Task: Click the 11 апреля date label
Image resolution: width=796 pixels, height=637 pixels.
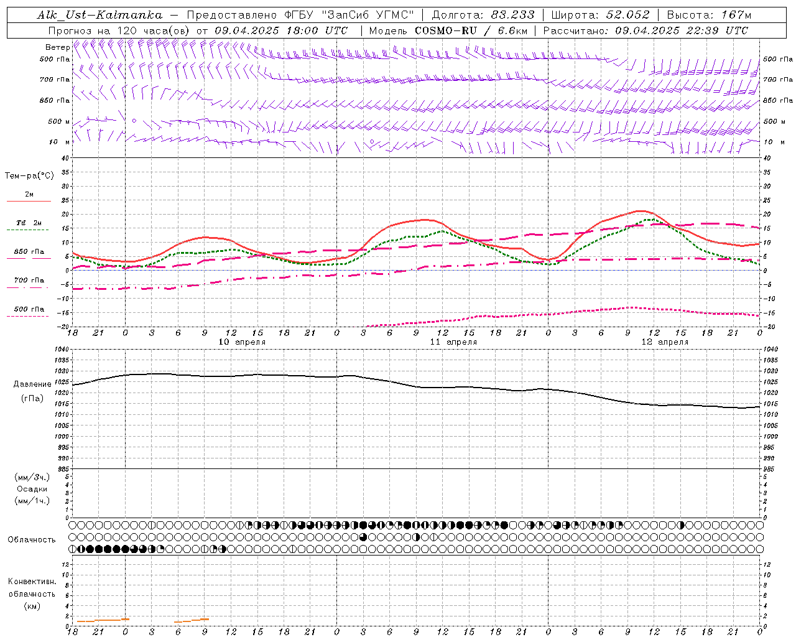Action: tap(453, 342)
